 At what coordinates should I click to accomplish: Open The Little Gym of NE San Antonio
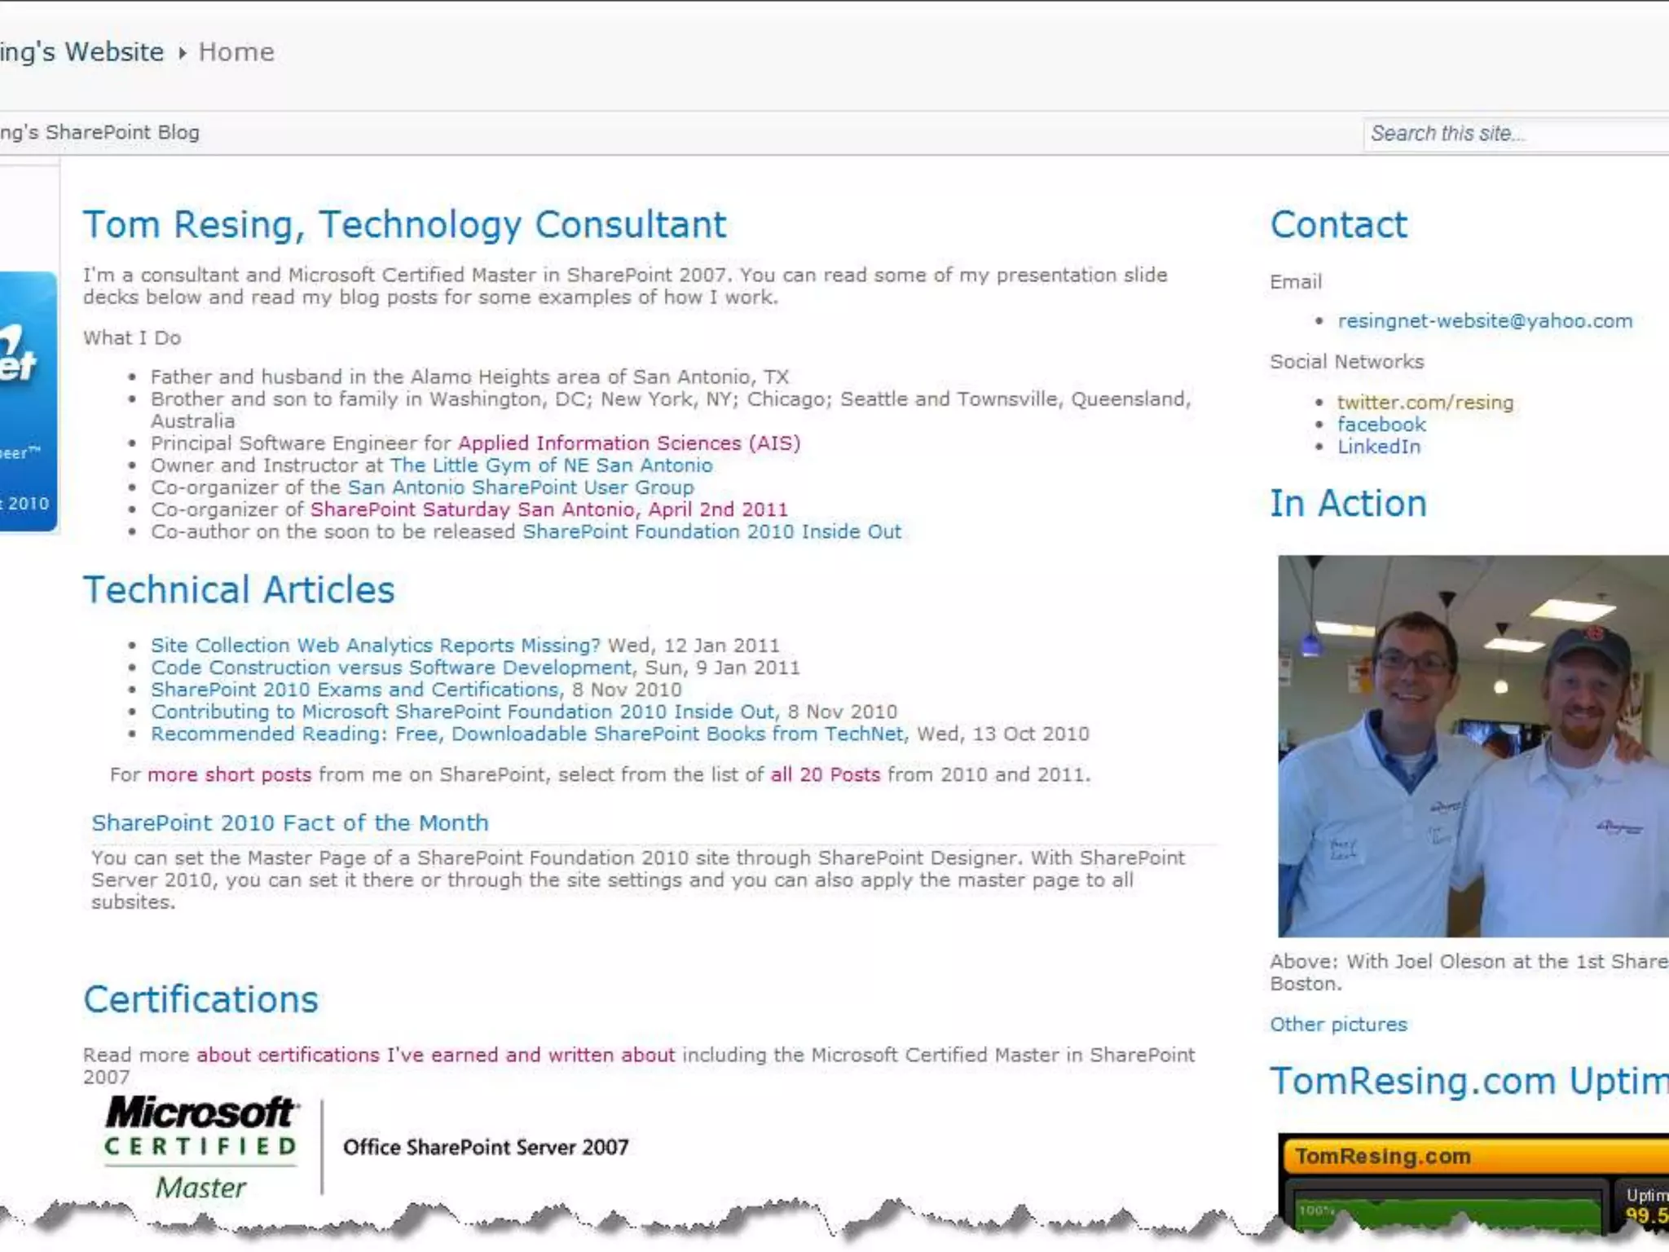pyautogui.click(x=551, y=465)
